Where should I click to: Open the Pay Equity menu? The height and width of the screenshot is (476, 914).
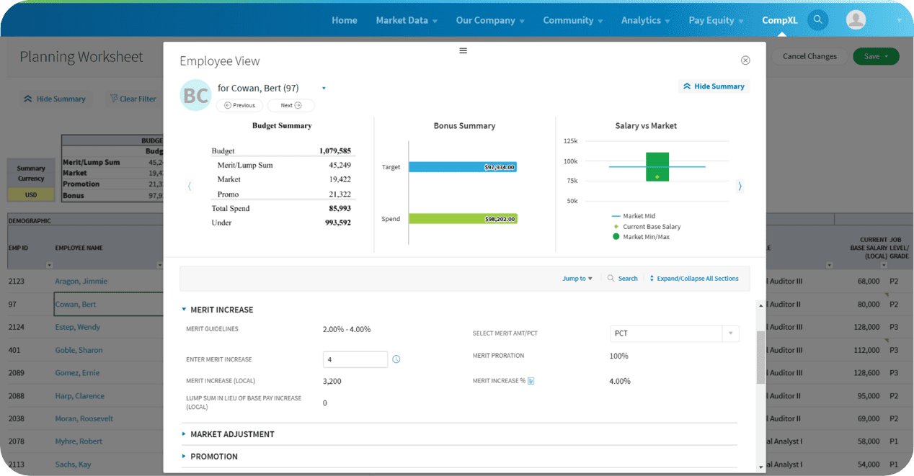click(x=716, y=20)
